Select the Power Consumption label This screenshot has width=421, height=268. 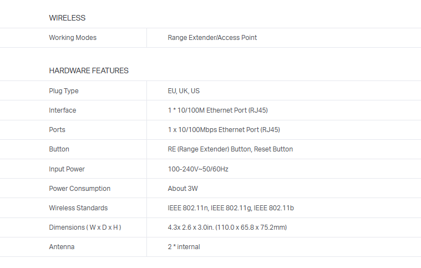tap(80, 189)
